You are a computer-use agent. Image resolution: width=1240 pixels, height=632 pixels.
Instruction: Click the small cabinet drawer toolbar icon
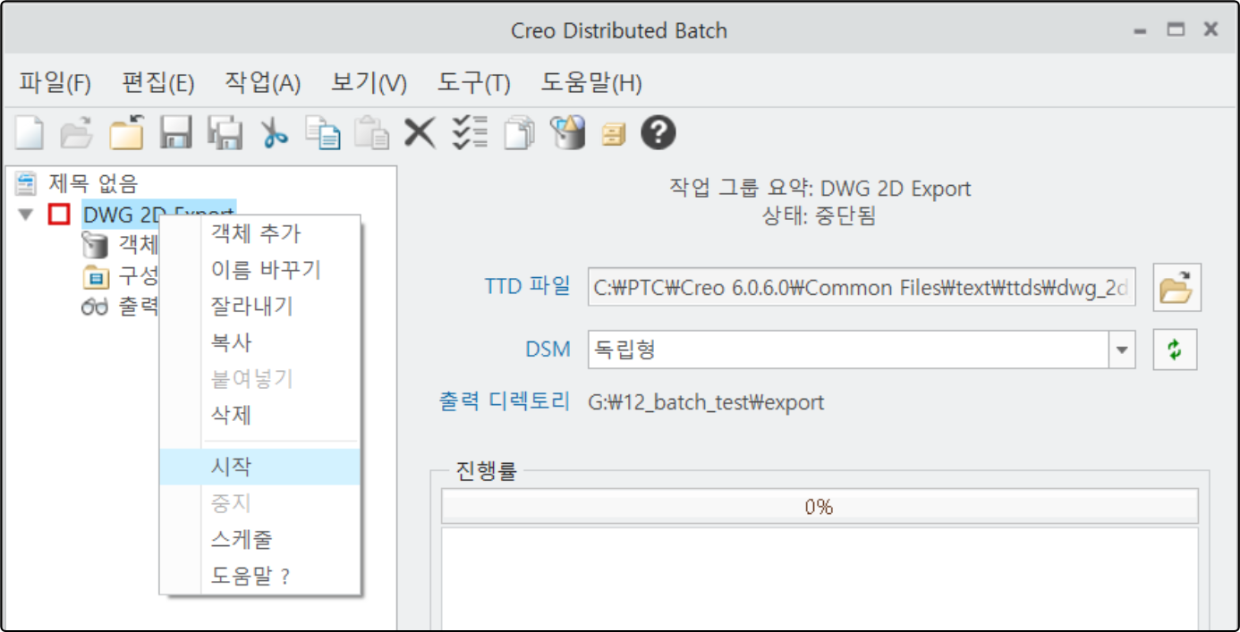(614, 134)
